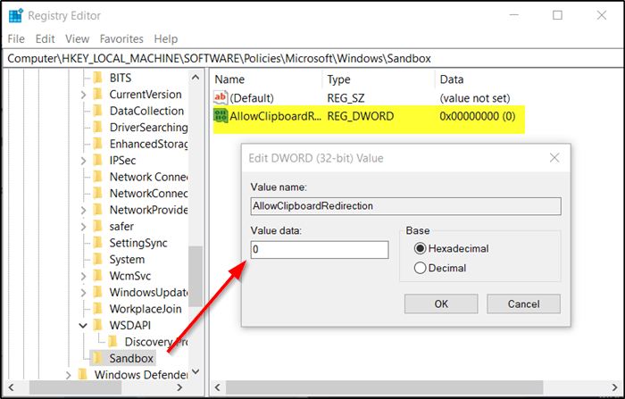
Task: Select the WorkplaceJoin folder icon
Action: 97,309
